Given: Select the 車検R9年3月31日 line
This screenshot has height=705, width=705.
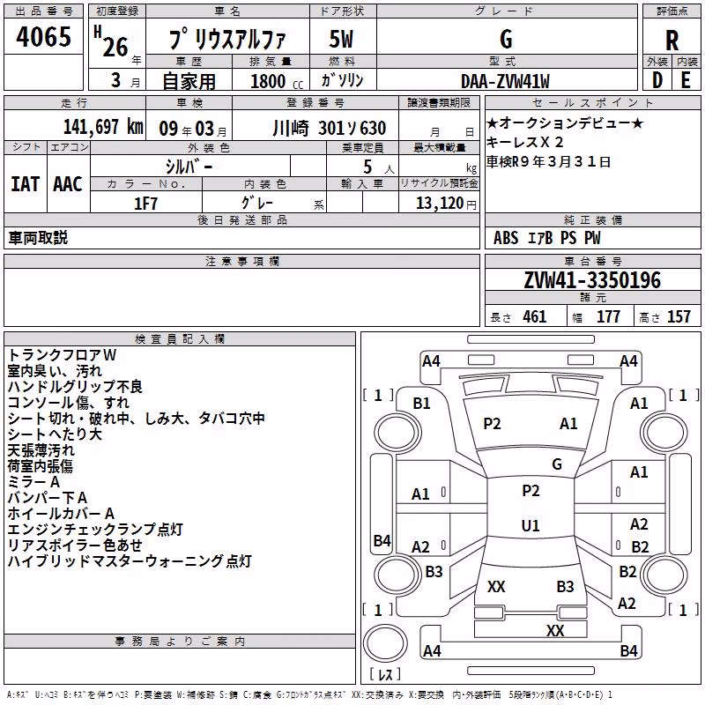Looking at the screenshot, I should [x=548, y=161].
